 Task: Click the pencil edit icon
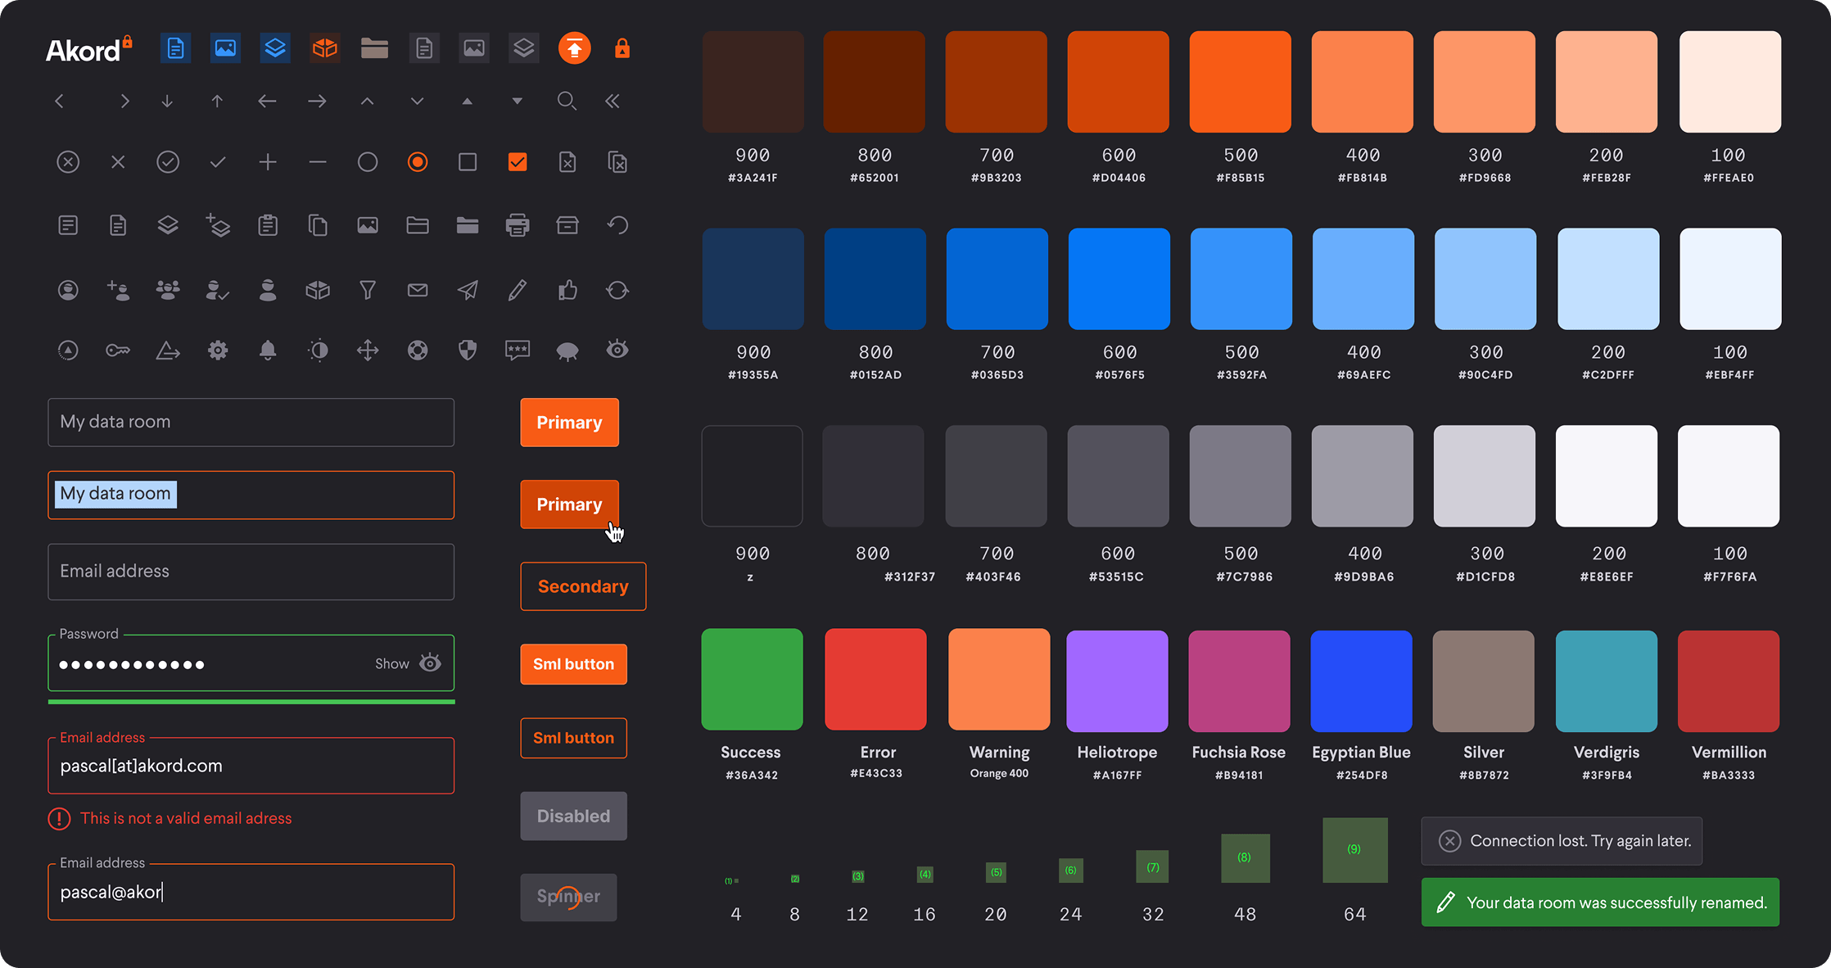(518, 290)
